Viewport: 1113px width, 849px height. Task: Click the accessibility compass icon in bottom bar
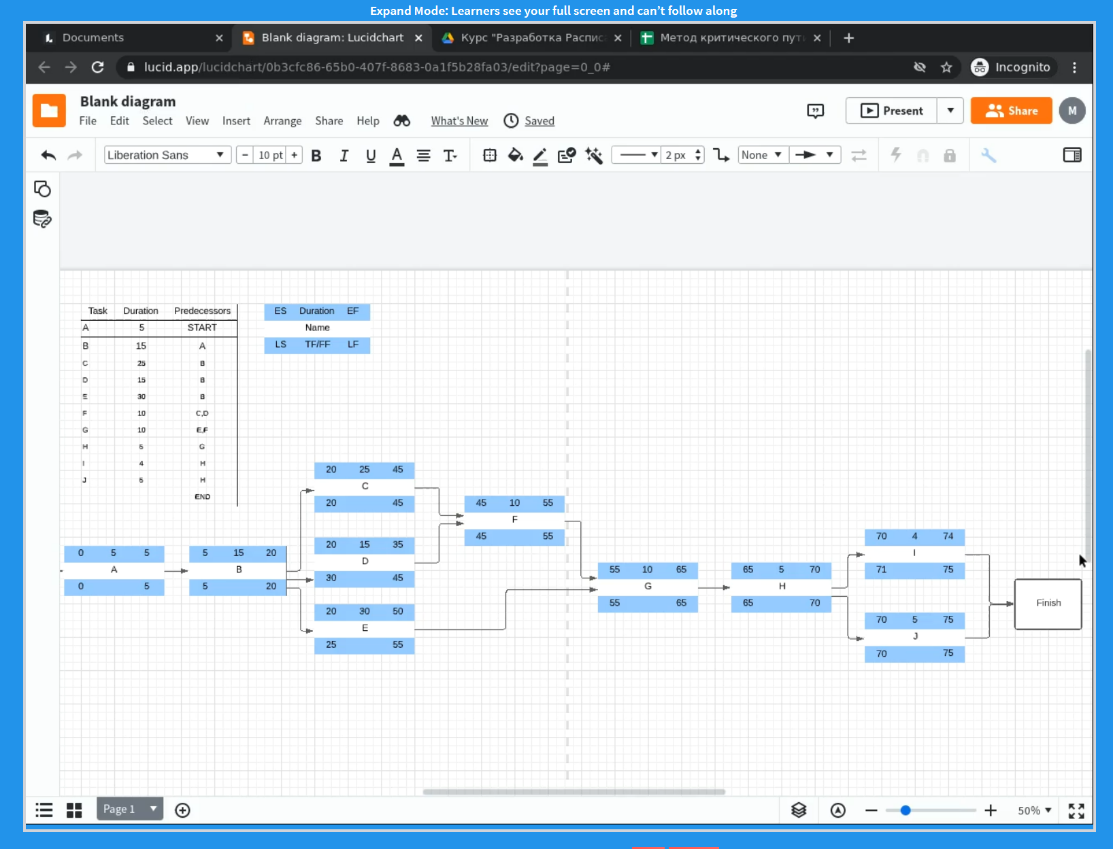click(x=838, y=810)
